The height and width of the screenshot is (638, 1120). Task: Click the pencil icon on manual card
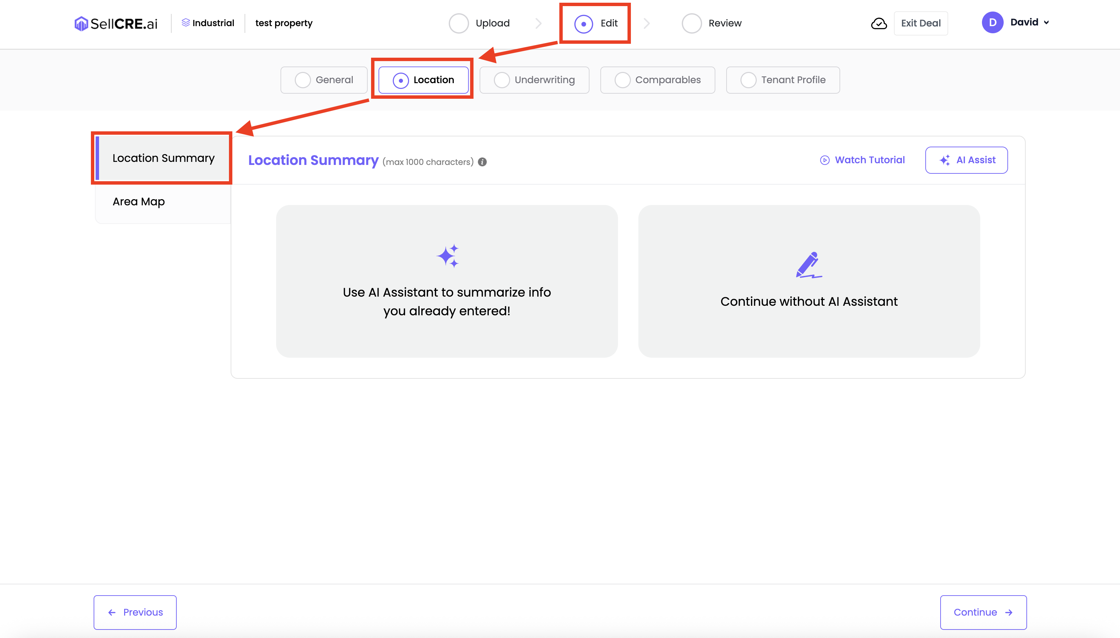808,265
